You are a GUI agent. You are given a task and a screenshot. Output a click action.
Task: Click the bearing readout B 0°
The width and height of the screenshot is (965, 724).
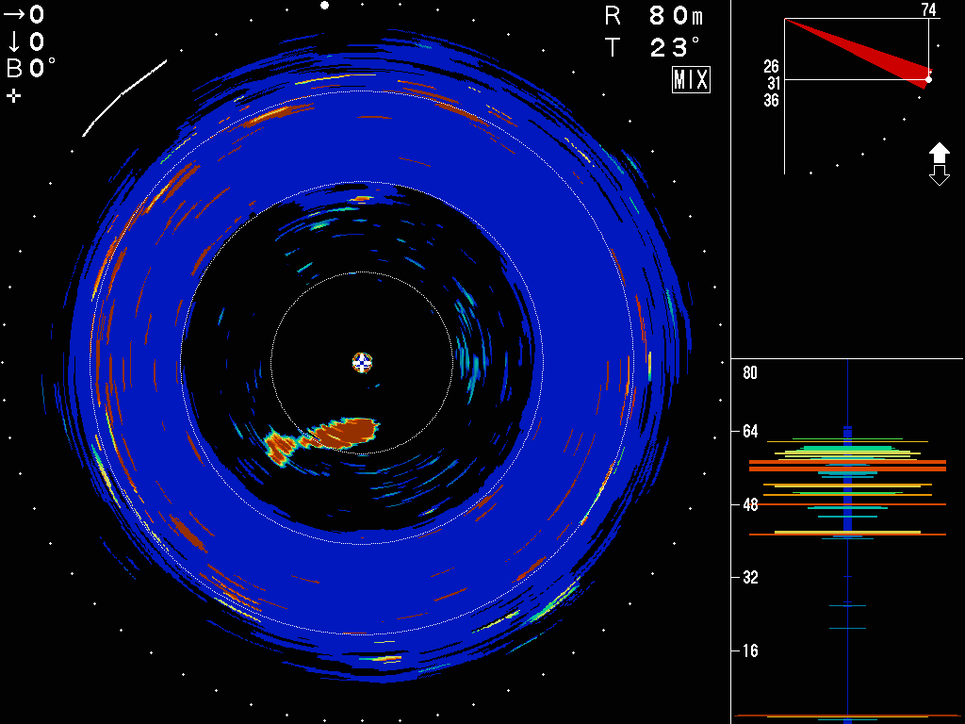(32, 68)
